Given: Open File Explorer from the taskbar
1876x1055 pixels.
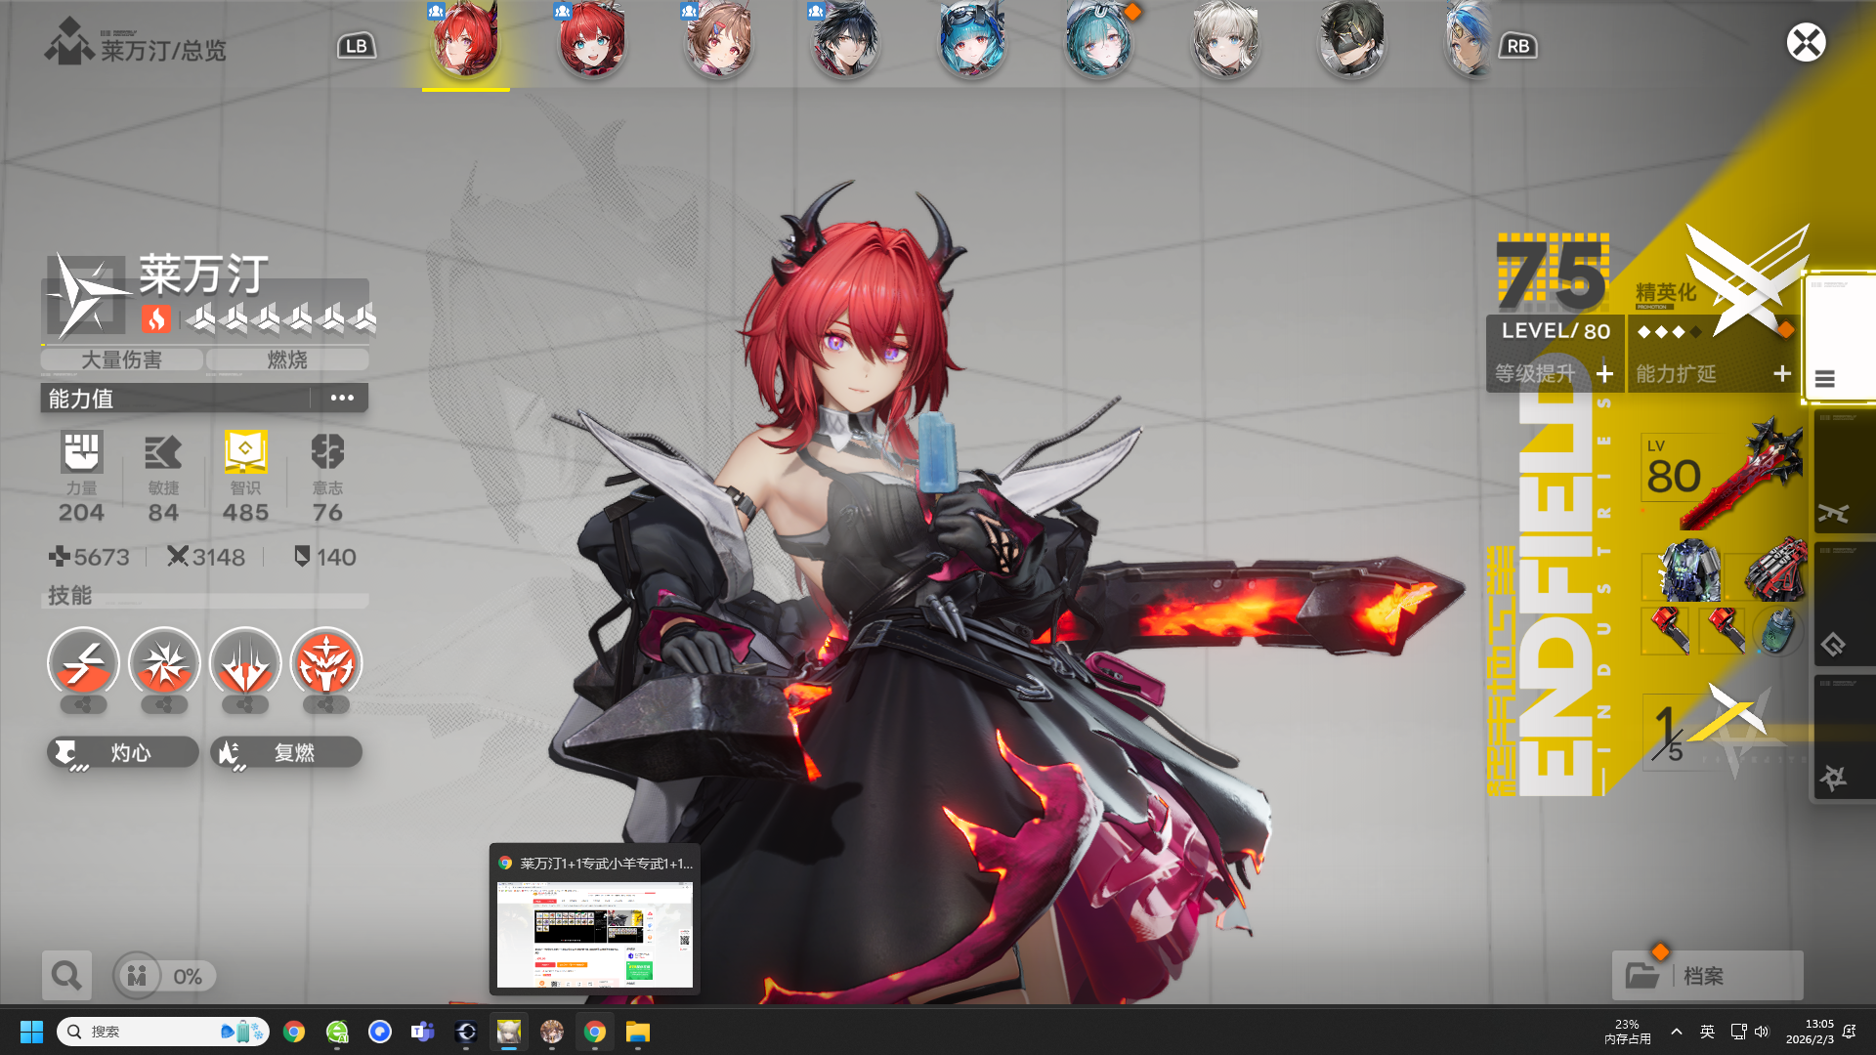Looking at the screenshot, I should coord(637,1032).
